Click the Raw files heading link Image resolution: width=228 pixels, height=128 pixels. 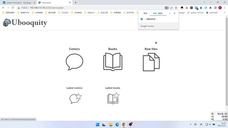click(x=151, y=49)
